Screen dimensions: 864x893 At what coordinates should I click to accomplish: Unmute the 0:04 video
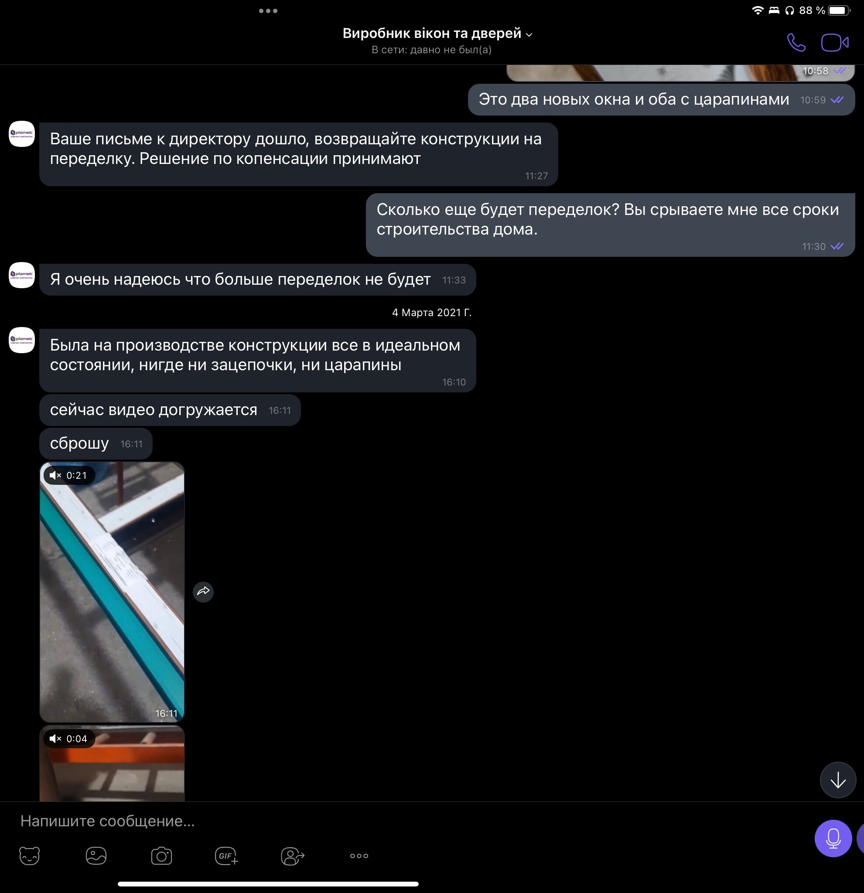[x=55, y=739]
